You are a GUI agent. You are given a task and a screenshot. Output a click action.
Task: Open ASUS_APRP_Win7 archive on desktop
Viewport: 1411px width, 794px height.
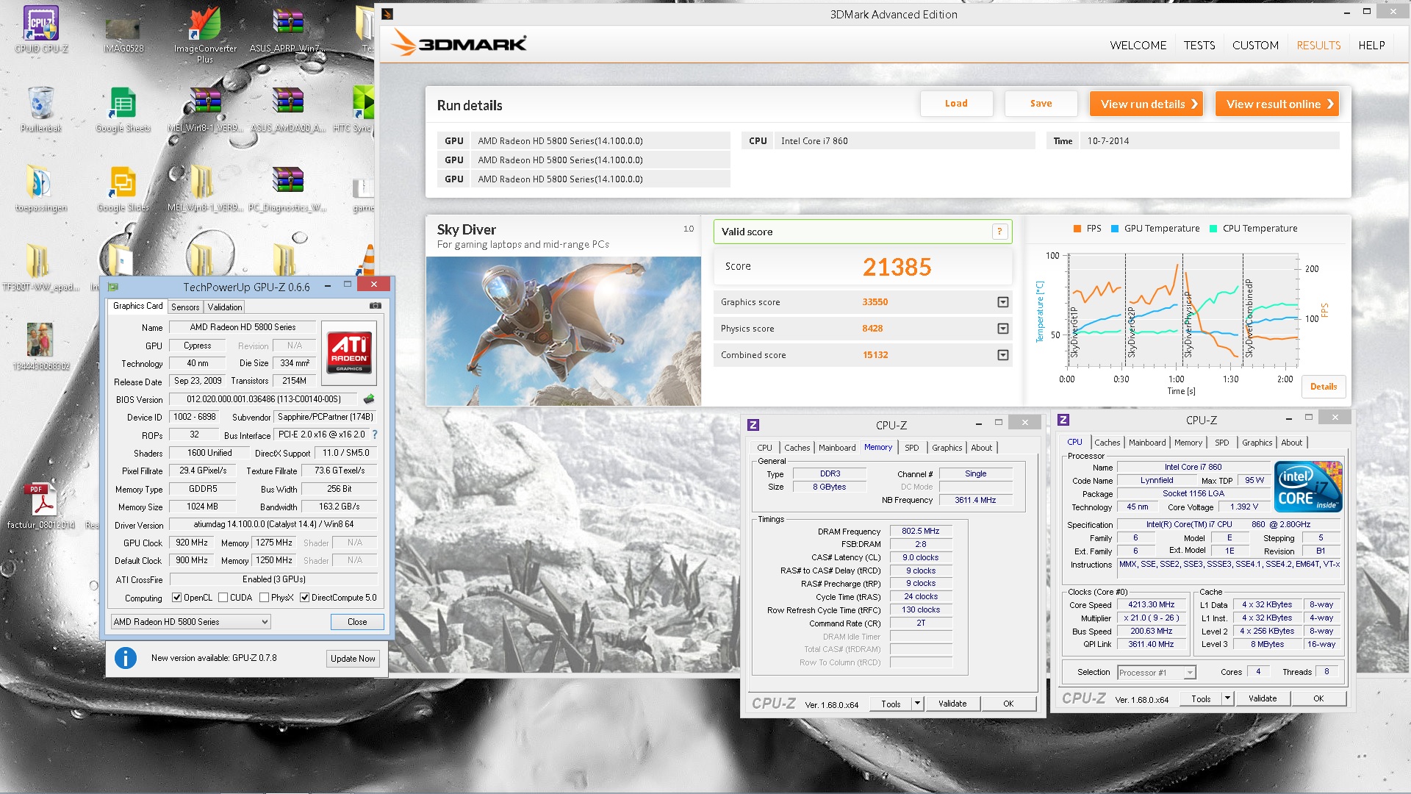(x=287, y=29)
